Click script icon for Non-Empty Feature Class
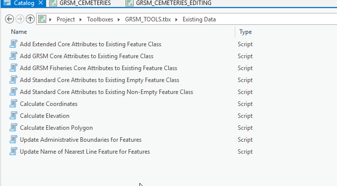The height and width of the screenshot is (186, 337). [x=13, y=92]
